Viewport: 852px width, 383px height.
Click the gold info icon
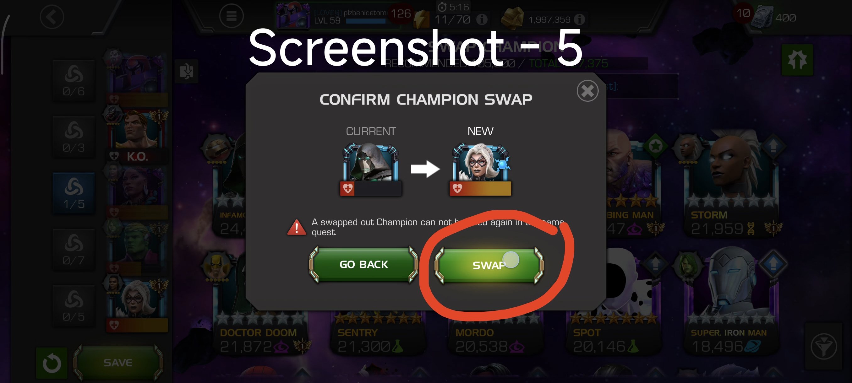(x=579, y=19)
